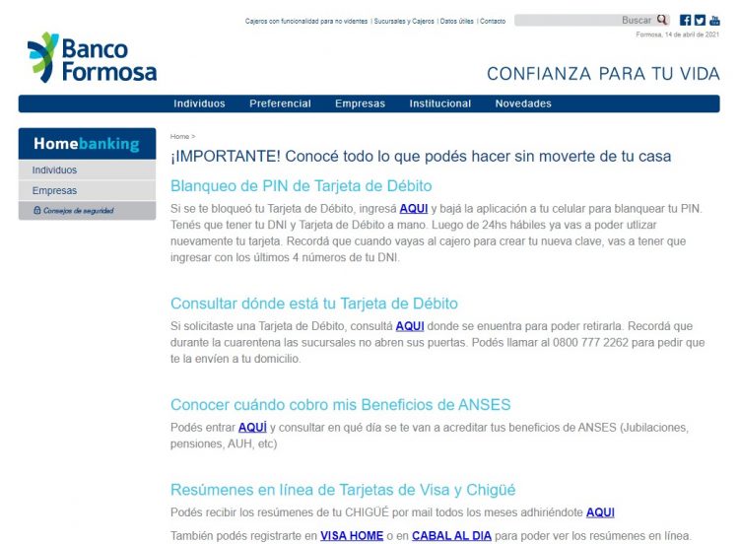Open the Novedades menu
739x544 pixels.
(x=523, y=103)
